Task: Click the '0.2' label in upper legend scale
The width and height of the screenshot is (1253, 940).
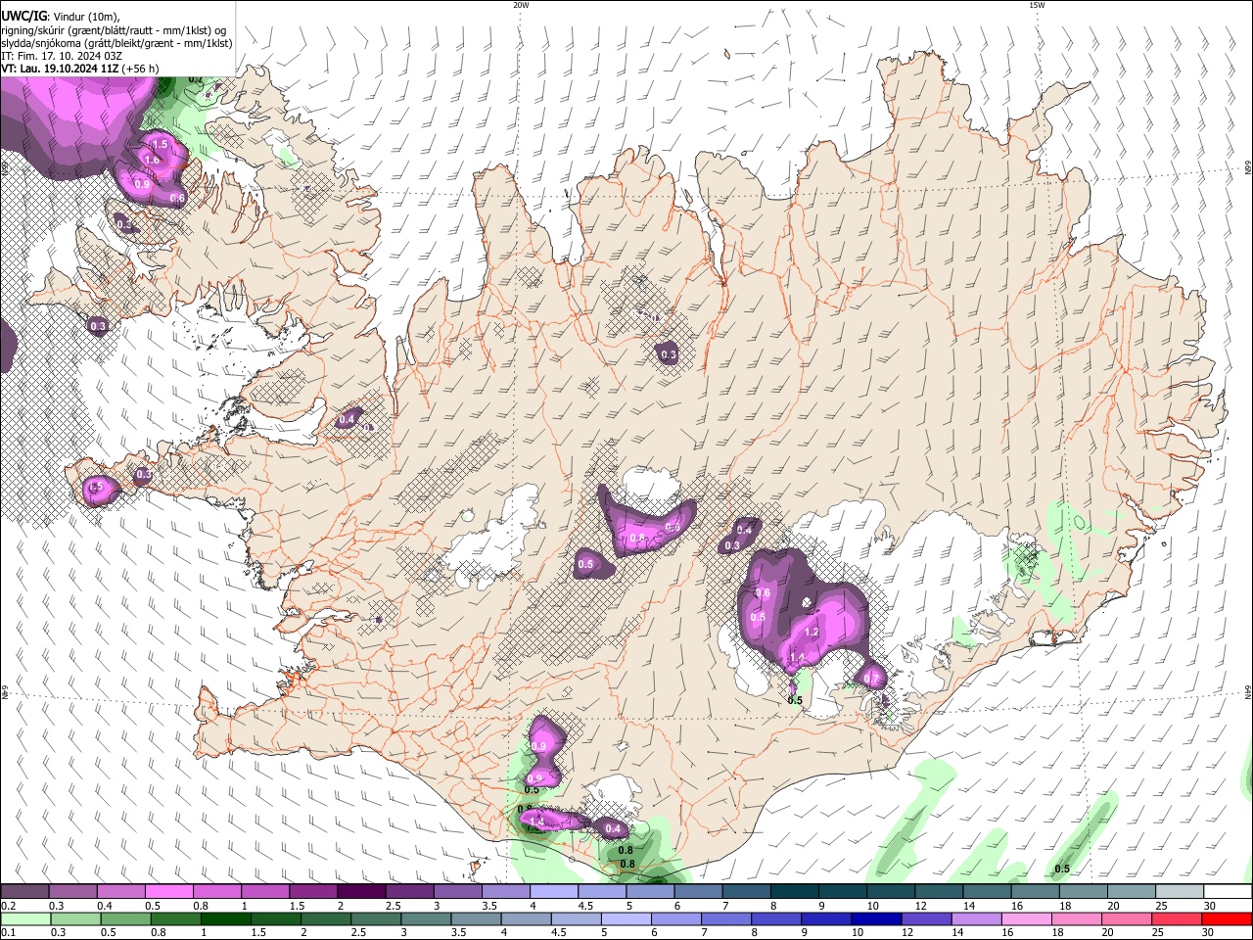Action: click(10, 906)
